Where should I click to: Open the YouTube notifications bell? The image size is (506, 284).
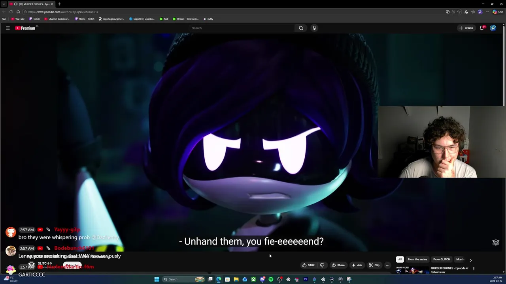point(482,28)
